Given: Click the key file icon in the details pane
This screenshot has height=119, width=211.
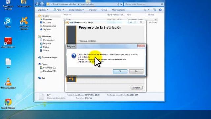Looking at the screenshot, I should coord(41,97).
